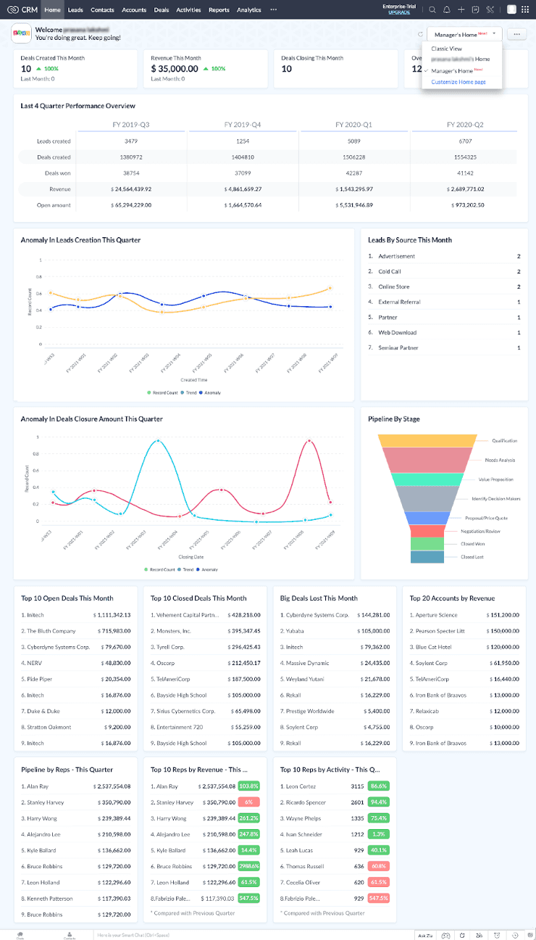
Task: Toggle the Anomaly legend in Deals Closure chart
Action: 207,569
